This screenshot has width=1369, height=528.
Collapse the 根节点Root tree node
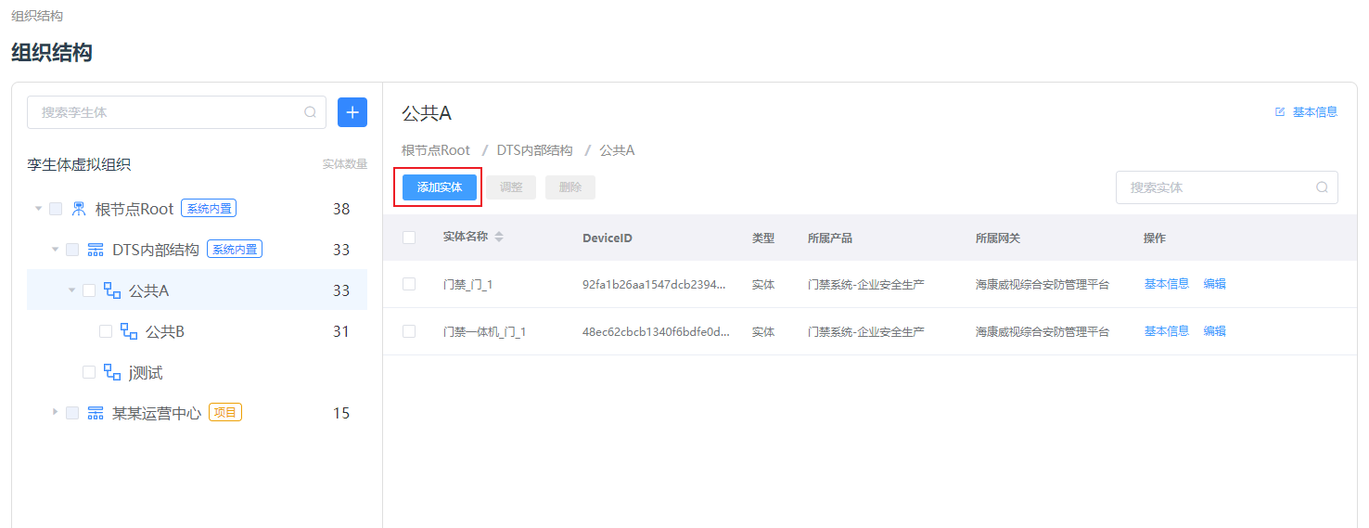click(39, 209)
